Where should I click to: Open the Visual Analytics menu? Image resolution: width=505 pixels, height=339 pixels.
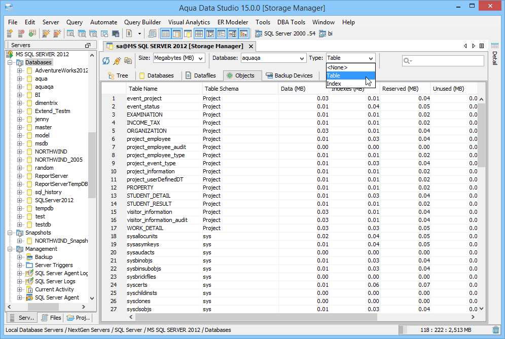tap(189, 22)
